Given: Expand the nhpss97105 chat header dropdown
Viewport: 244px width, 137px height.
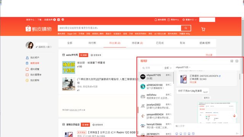Looking at the screenshot, I should pos(183,67).
